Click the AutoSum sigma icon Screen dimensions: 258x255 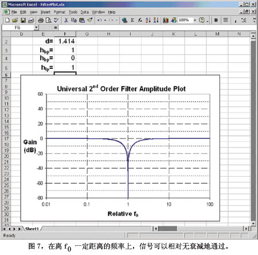(132, 20)
